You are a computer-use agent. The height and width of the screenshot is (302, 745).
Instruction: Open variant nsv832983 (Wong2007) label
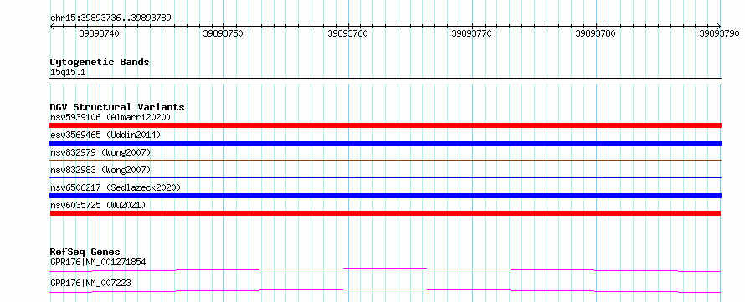(100, 170)
